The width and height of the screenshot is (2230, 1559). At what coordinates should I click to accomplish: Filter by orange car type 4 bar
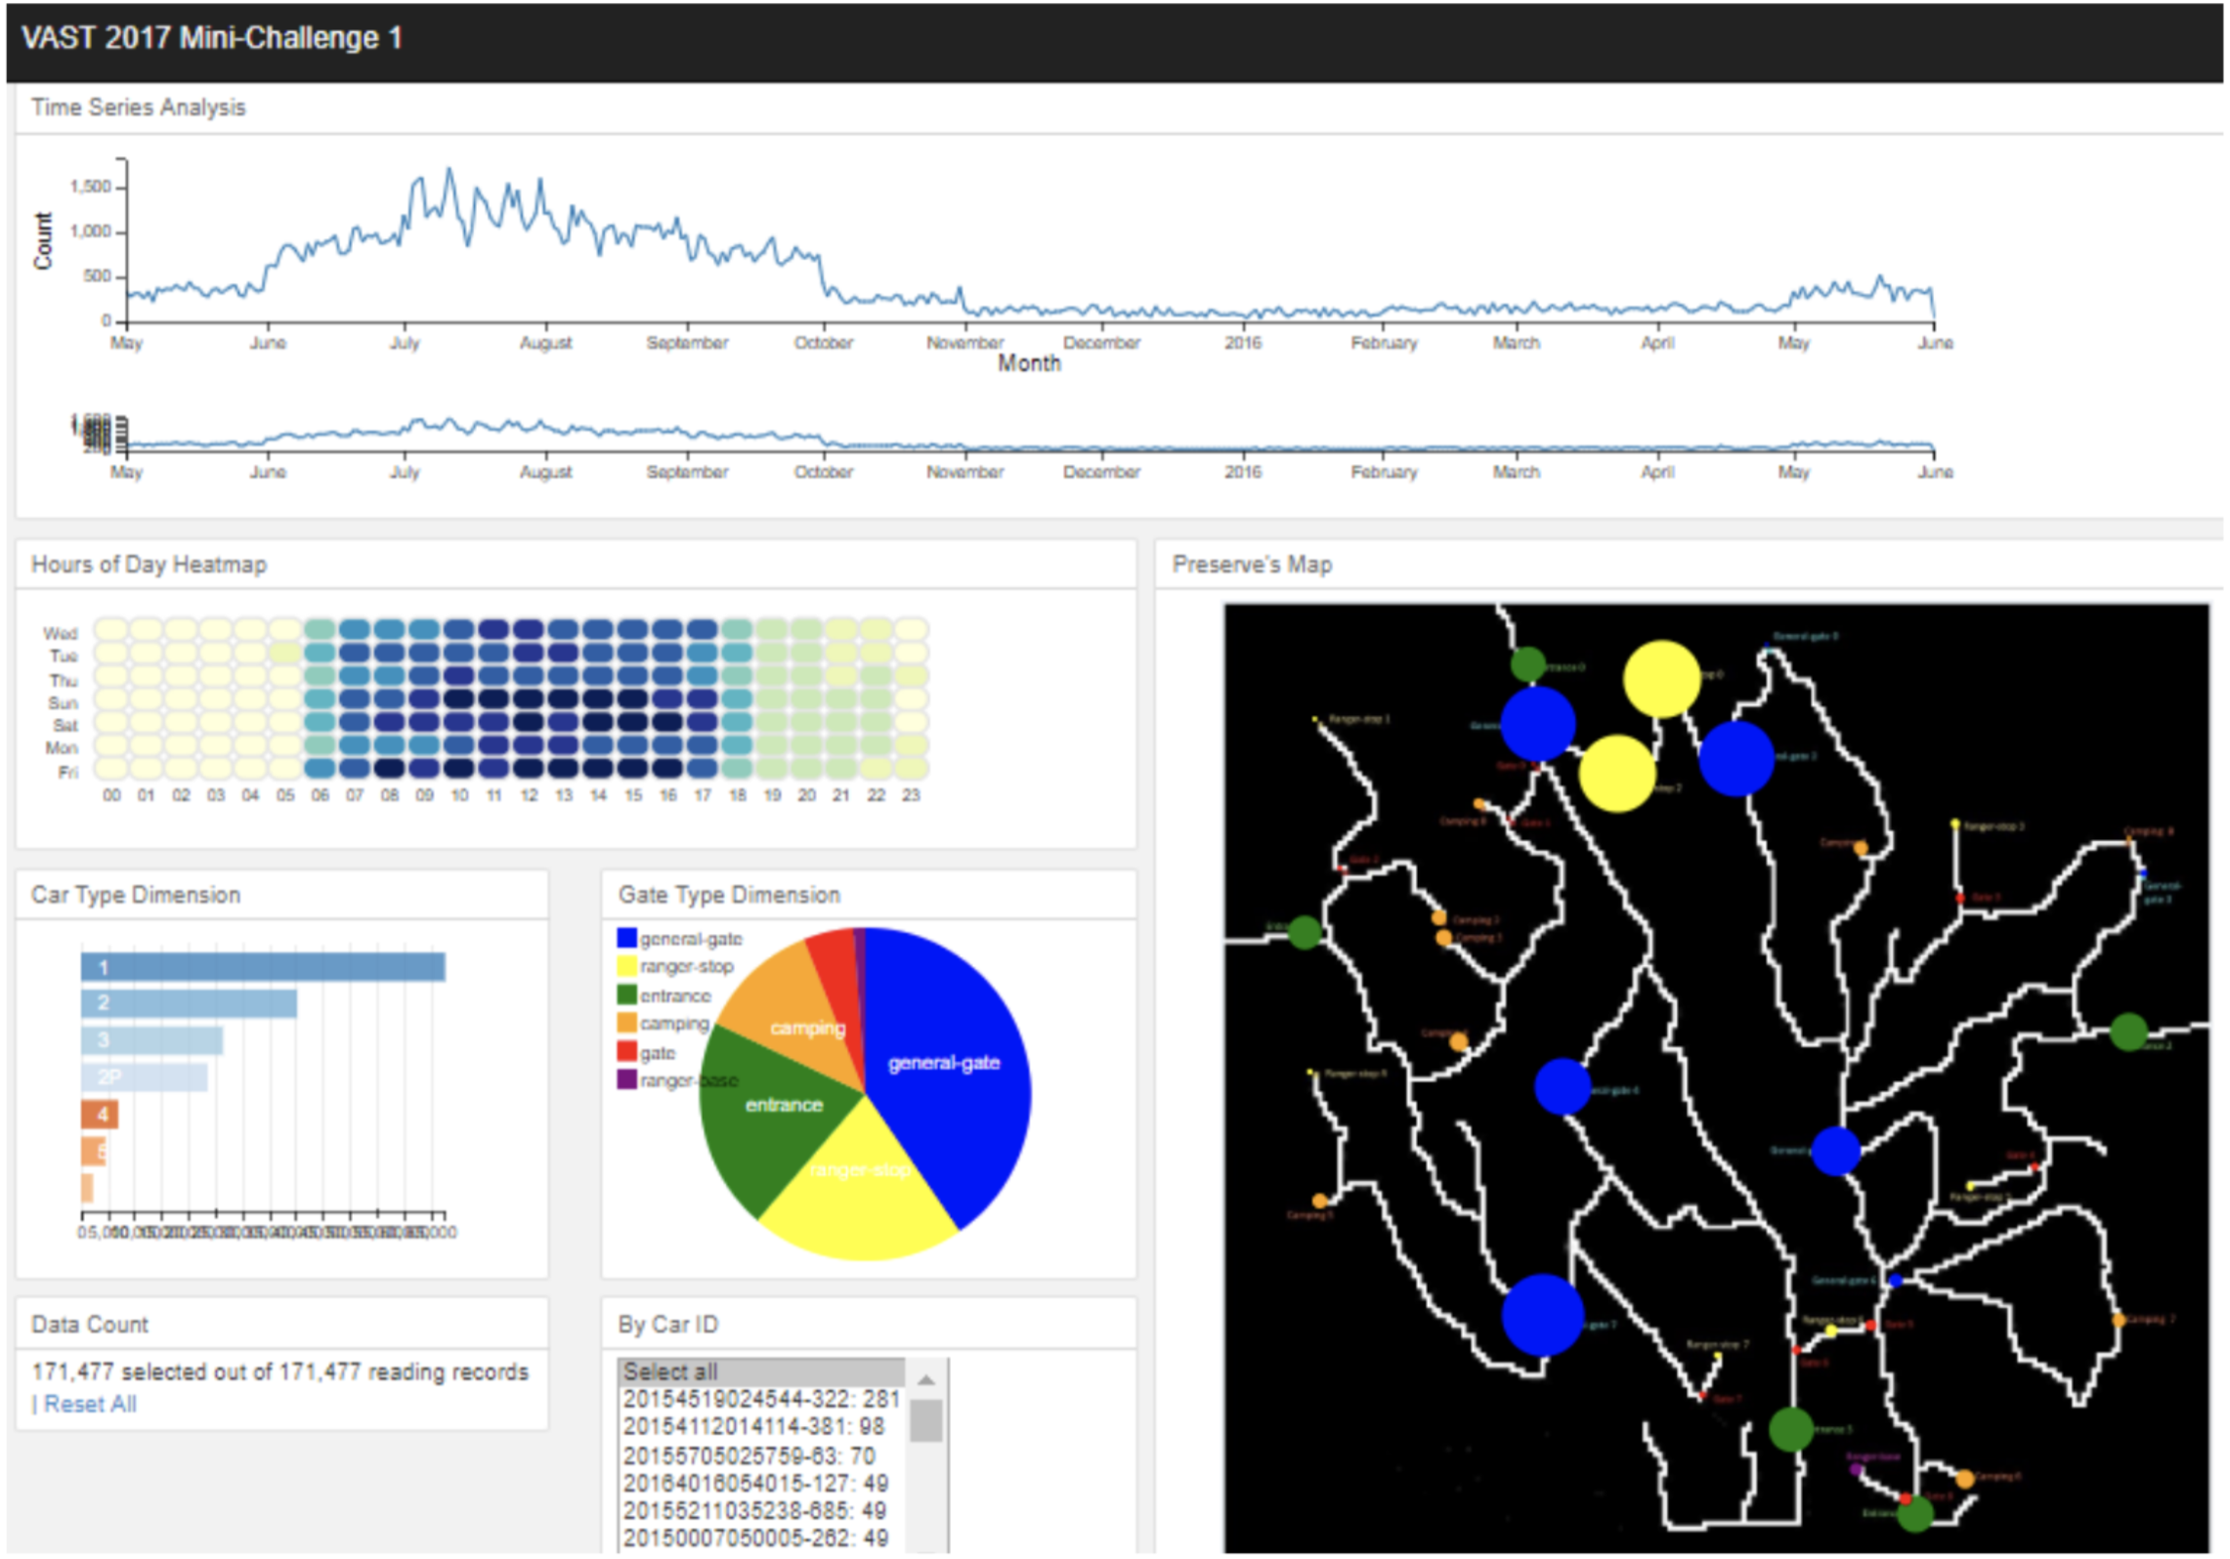(100, 1115)
